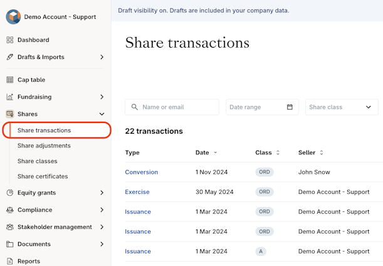Go to Share certificates page
This screenshot has height=266, width=383.
coord(43,176)
